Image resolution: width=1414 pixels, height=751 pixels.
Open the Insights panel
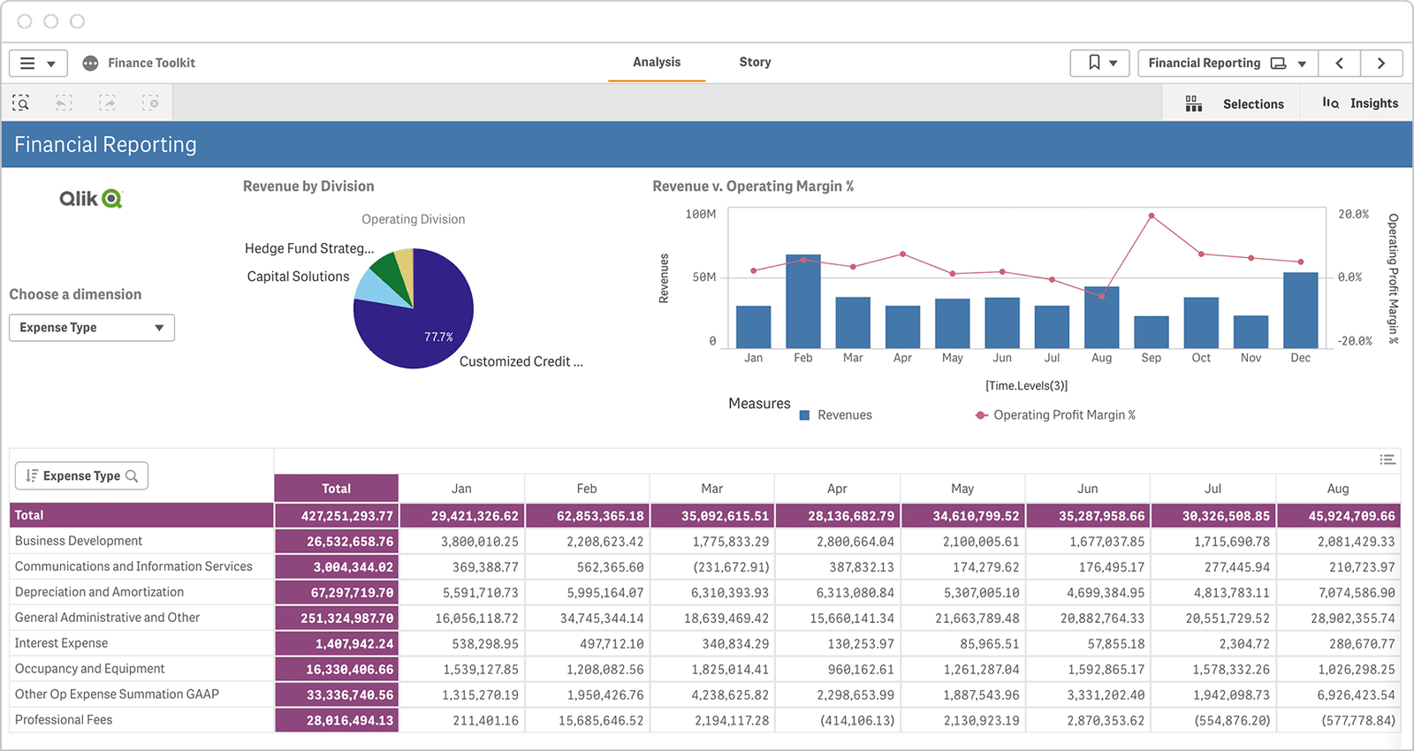pos(1360,103)
